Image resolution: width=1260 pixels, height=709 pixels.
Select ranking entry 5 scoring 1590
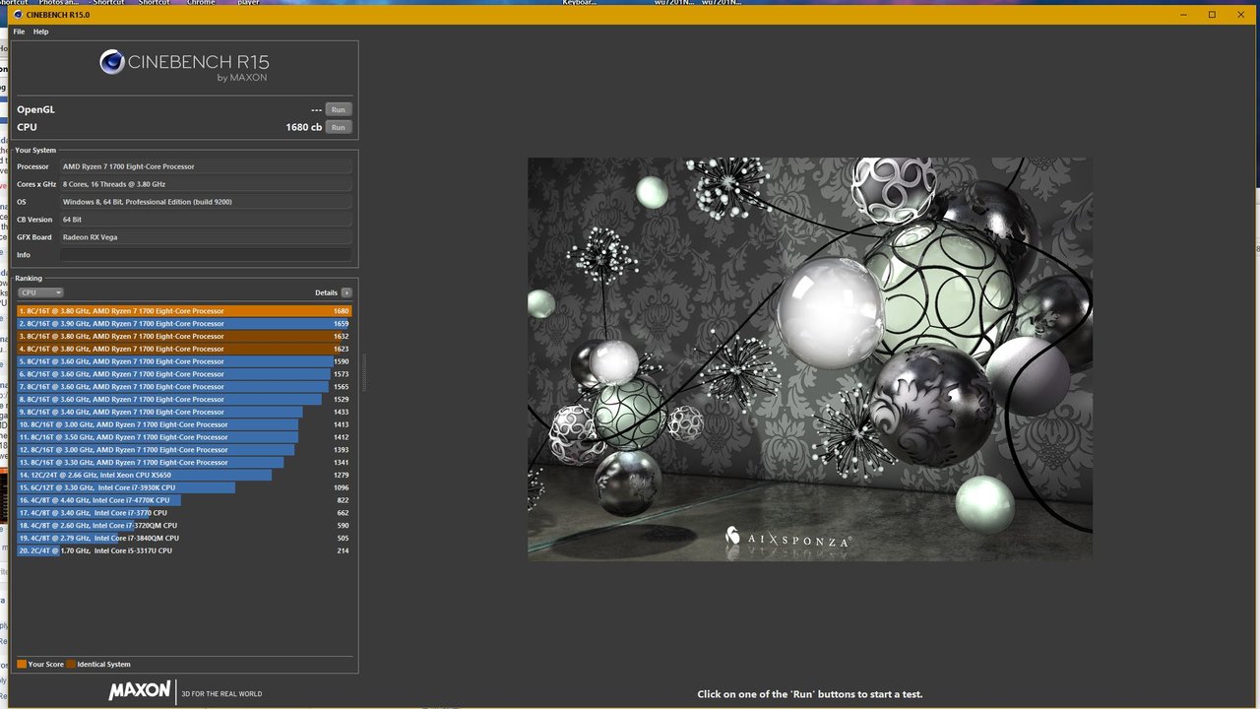(184, 361)
